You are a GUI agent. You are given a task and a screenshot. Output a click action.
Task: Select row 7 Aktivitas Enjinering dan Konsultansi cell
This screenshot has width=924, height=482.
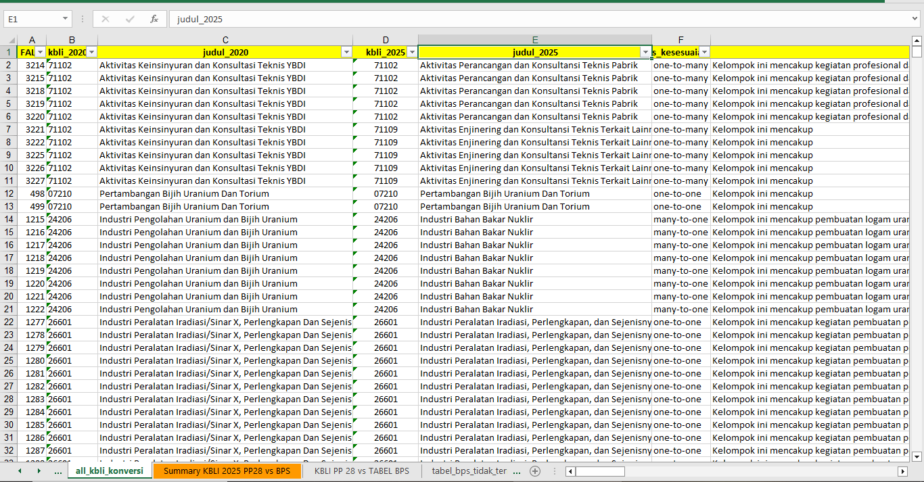pyautogui.click(x=535, y=129)
